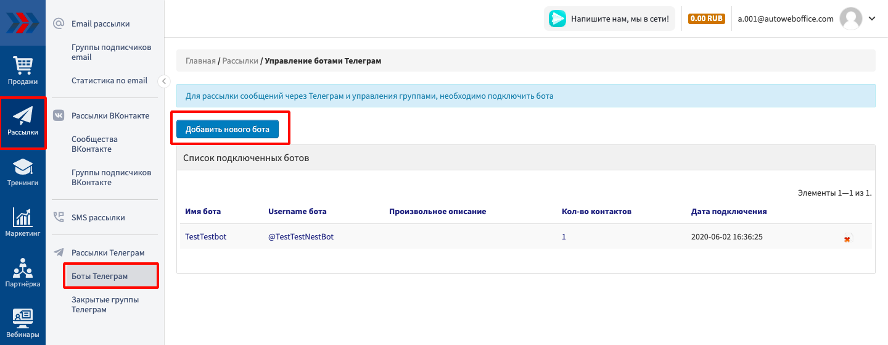This screenshot has width=888, height=345.
Task: Collapse the sidebar submenu panel
Action: 164,81
